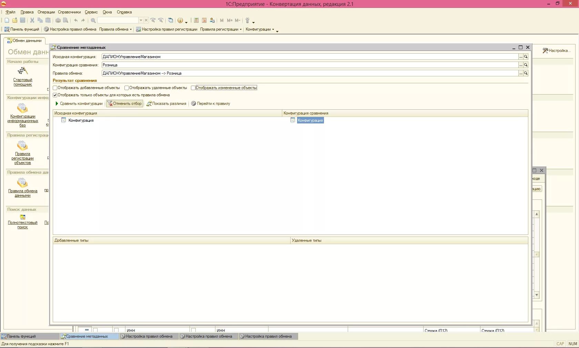Click the Redo arrow icon
579x348 pixels.
(83, 20)
